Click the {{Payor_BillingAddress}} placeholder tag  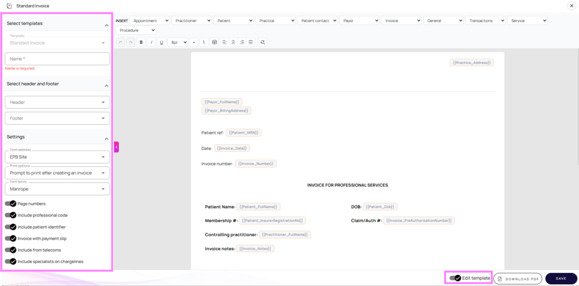tap(226, 110)
